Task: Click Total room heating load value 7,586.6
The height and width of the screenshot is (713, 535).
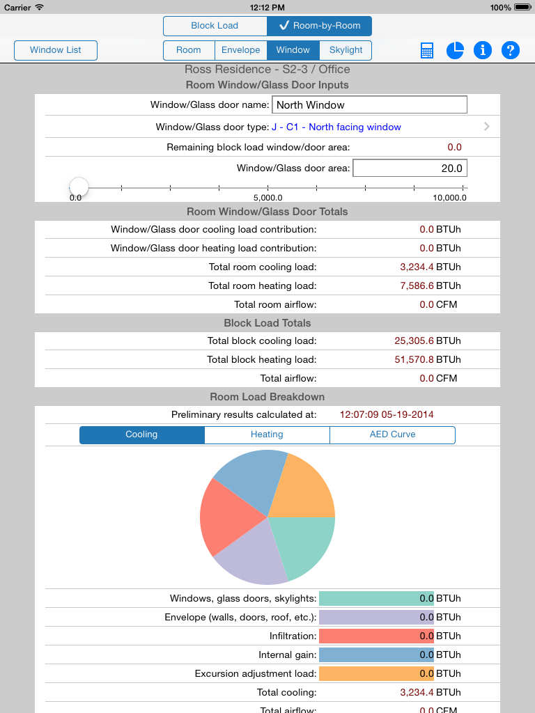Action: (417, 285)
